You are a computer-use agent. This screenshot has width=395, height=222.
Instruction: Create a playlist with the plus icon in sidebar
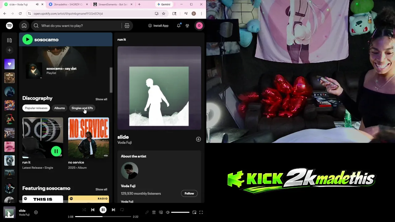tap(9, 50)
